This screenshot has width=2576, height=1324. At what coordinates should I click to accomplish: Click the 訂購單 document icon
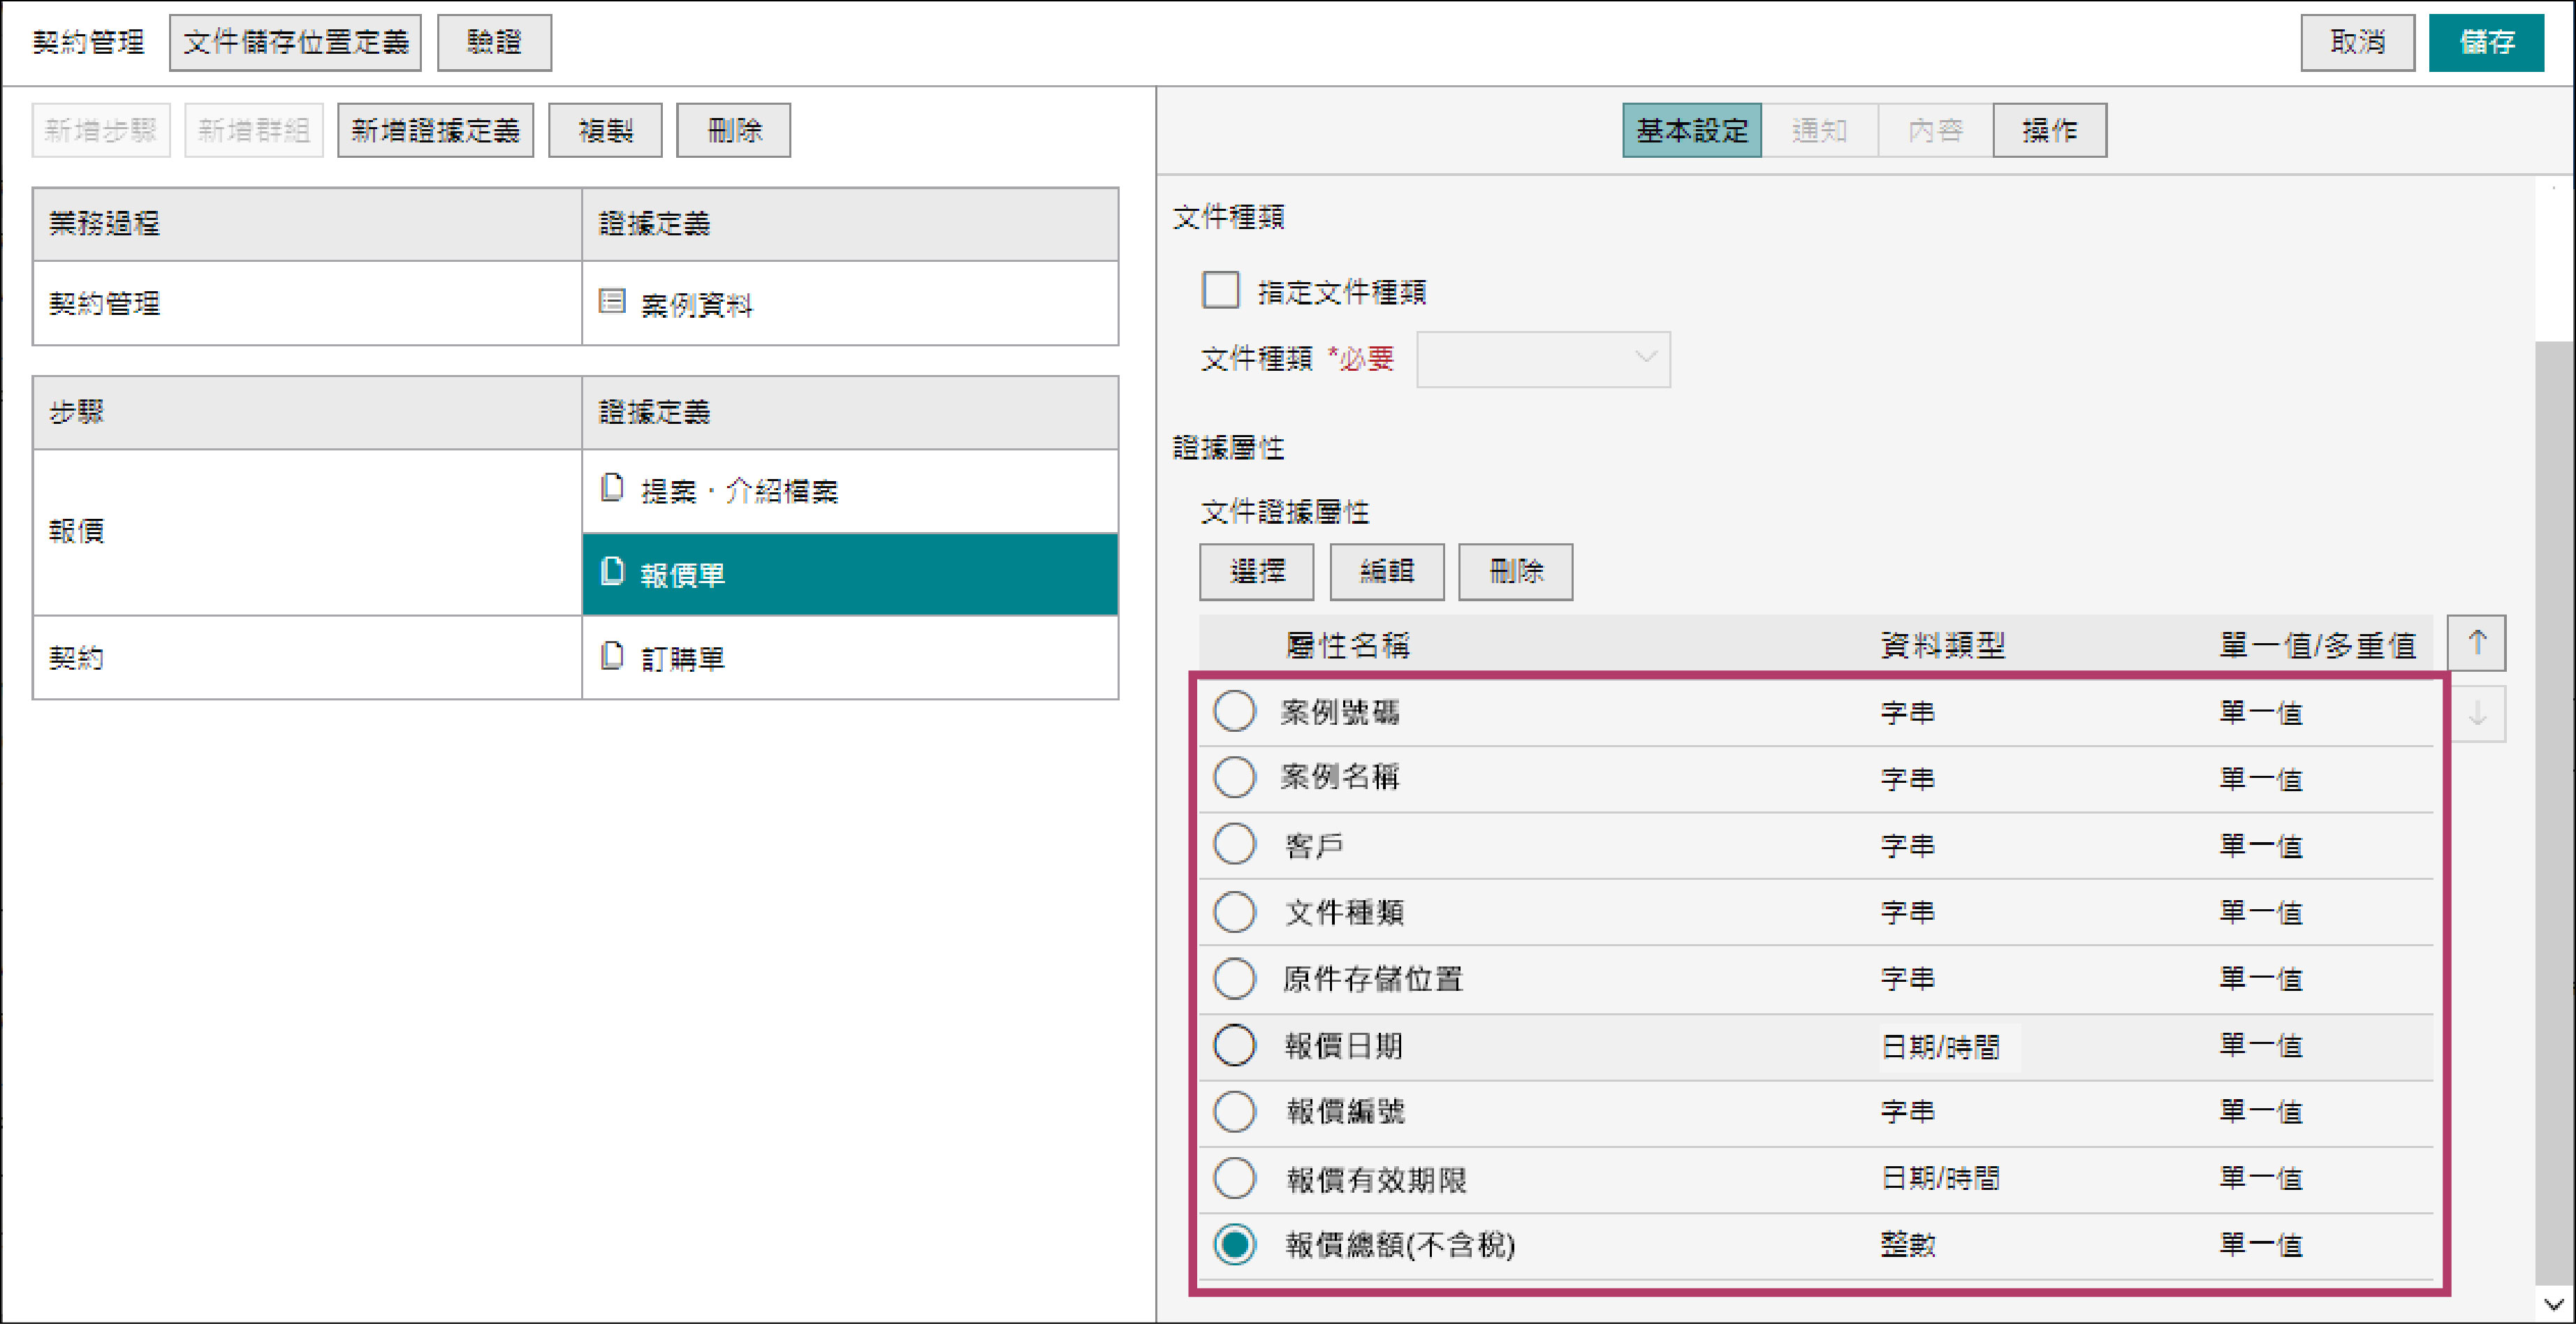point(612,657)
